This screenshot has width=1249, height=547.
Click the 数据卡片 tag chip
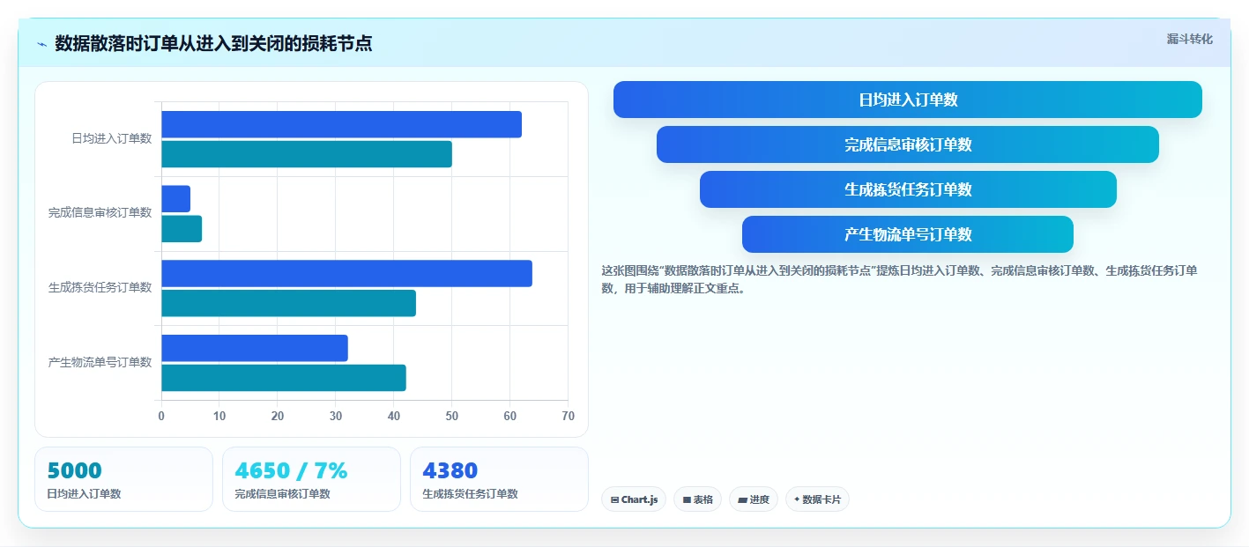[x=817, y=499]
